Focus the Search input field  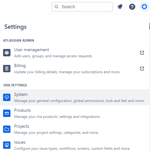[82, 7]
